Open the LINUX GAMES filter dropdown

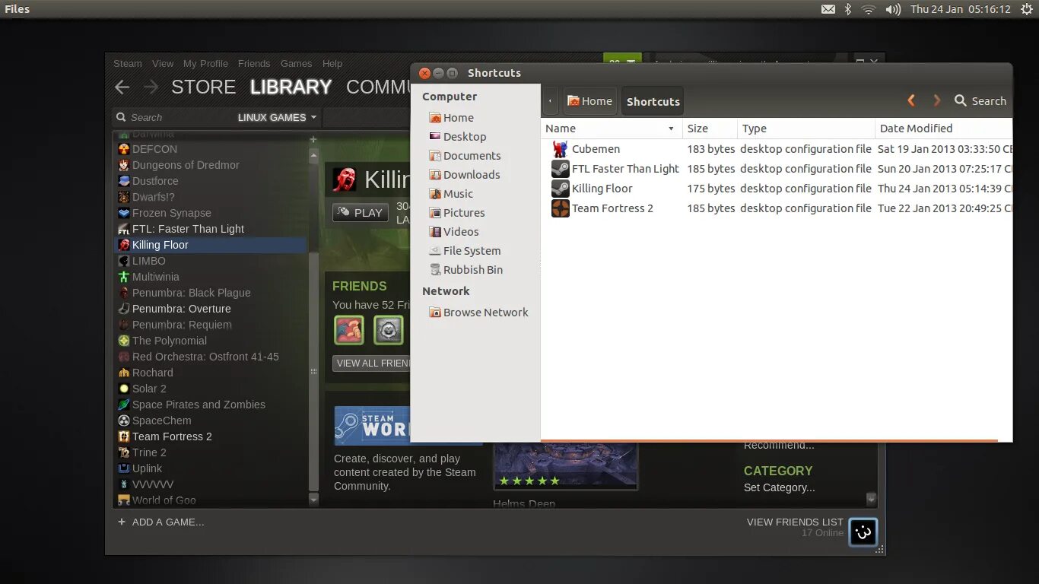pyautogui.click(x=277, y=117)
